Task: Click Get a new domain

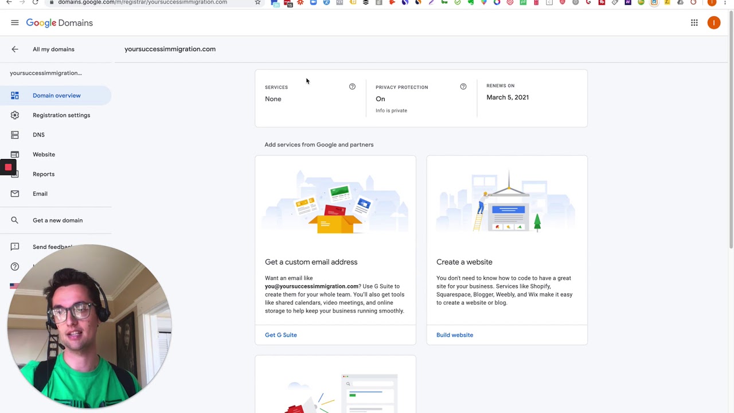Action: coord(57,220)
